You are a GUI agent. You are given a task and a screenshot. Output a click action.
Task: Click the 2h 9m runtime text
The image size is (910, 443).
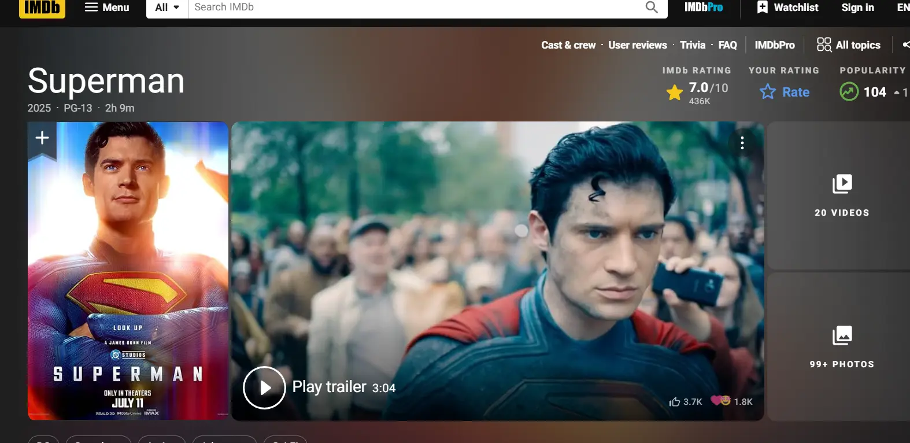(x=120, y=108)
